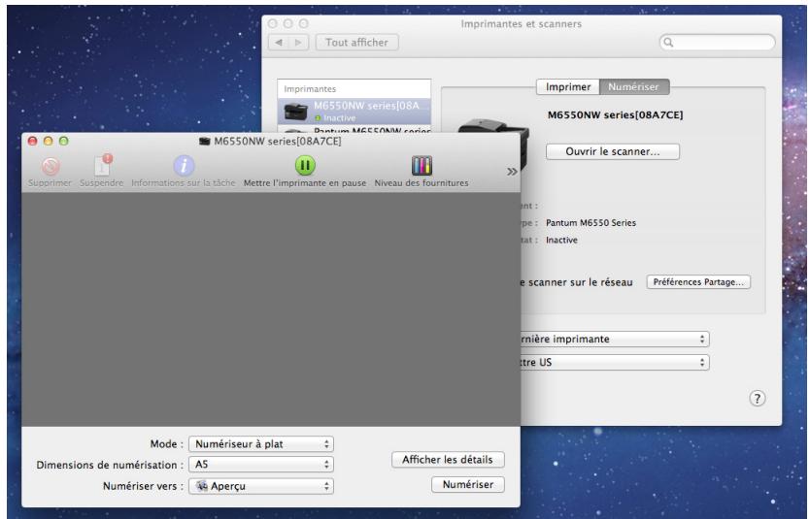Select the Numériser tab
The image size is (810, 519).
pyautogui.click(x=635, y=87)
